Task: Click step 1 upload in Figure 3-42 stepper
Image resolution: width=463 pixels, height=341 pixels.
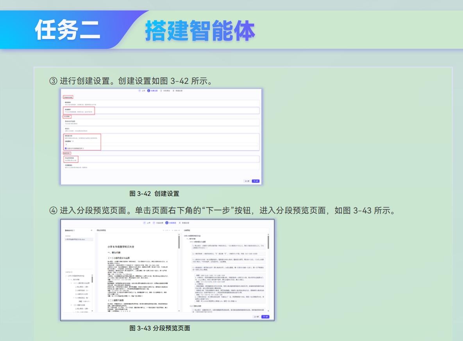Action: (x=142, y=91)
